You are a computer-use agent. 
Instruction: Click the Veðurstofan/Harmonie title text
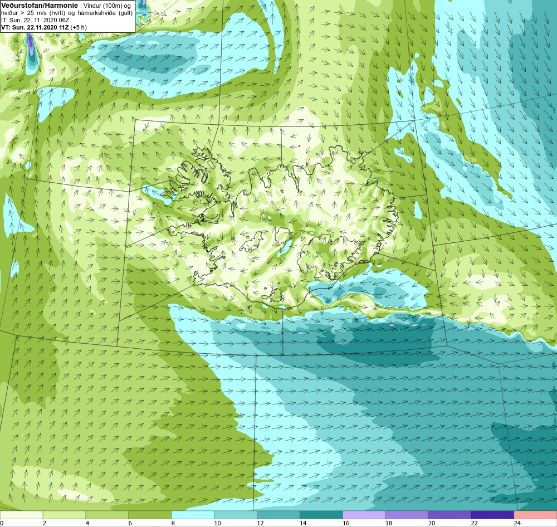click(39, 6)
